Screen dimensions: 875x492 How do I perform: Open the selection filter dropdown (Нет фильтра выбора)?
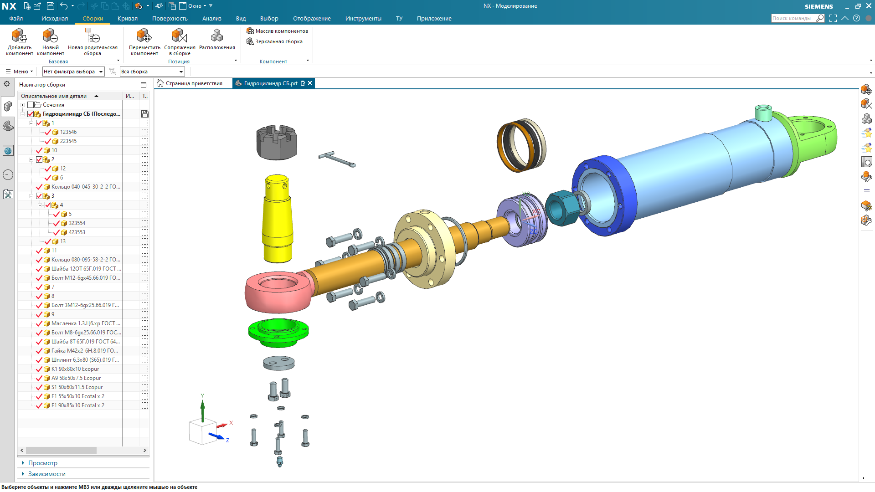[x=73, y=72]
